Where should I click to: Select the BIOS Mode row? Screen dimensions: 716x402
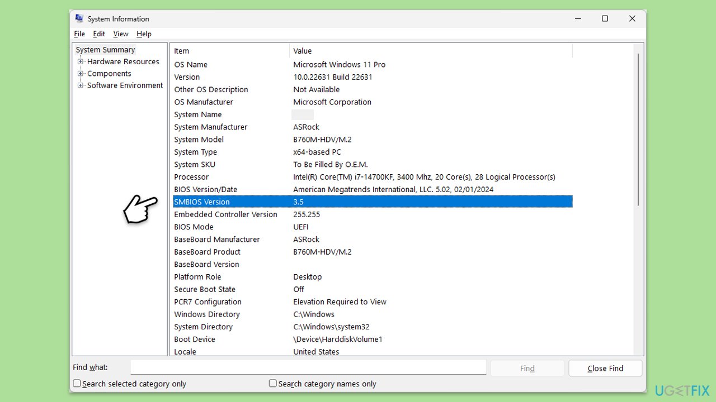click(x=373, y=227)
